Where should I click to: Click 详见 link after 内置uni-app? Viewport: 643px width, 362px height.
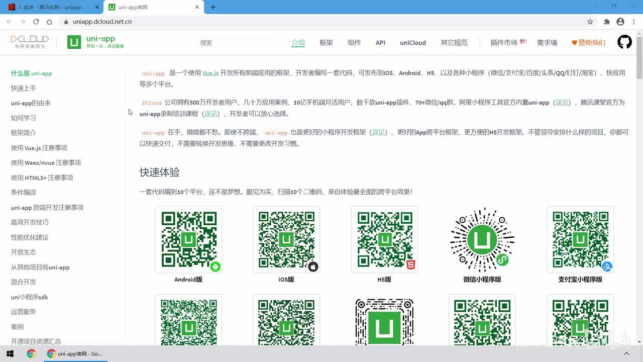pyautogui.click(x=562, y=102)
